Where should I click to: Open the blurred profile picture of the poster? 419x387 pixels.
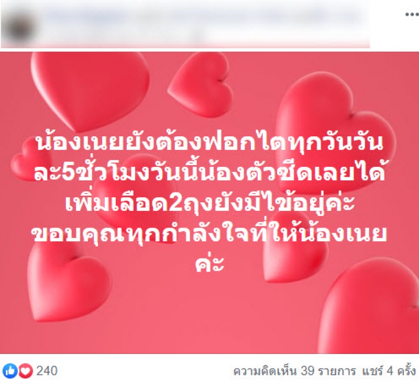click(x=19, y=27)
